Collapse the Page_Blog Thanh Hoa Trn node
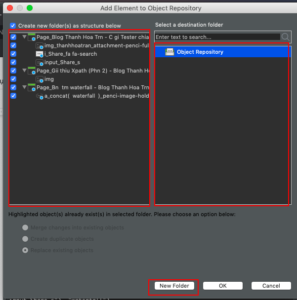 point(24,37)
